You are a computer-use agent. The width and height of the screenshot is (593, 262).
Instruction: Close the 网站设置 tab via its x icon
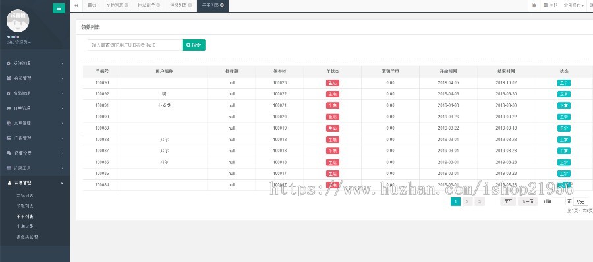click(x=158, y=5)
